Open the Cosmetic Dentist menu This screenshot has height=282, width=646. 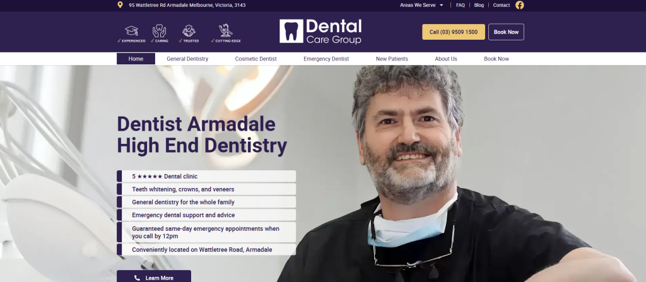click(255, 59)
